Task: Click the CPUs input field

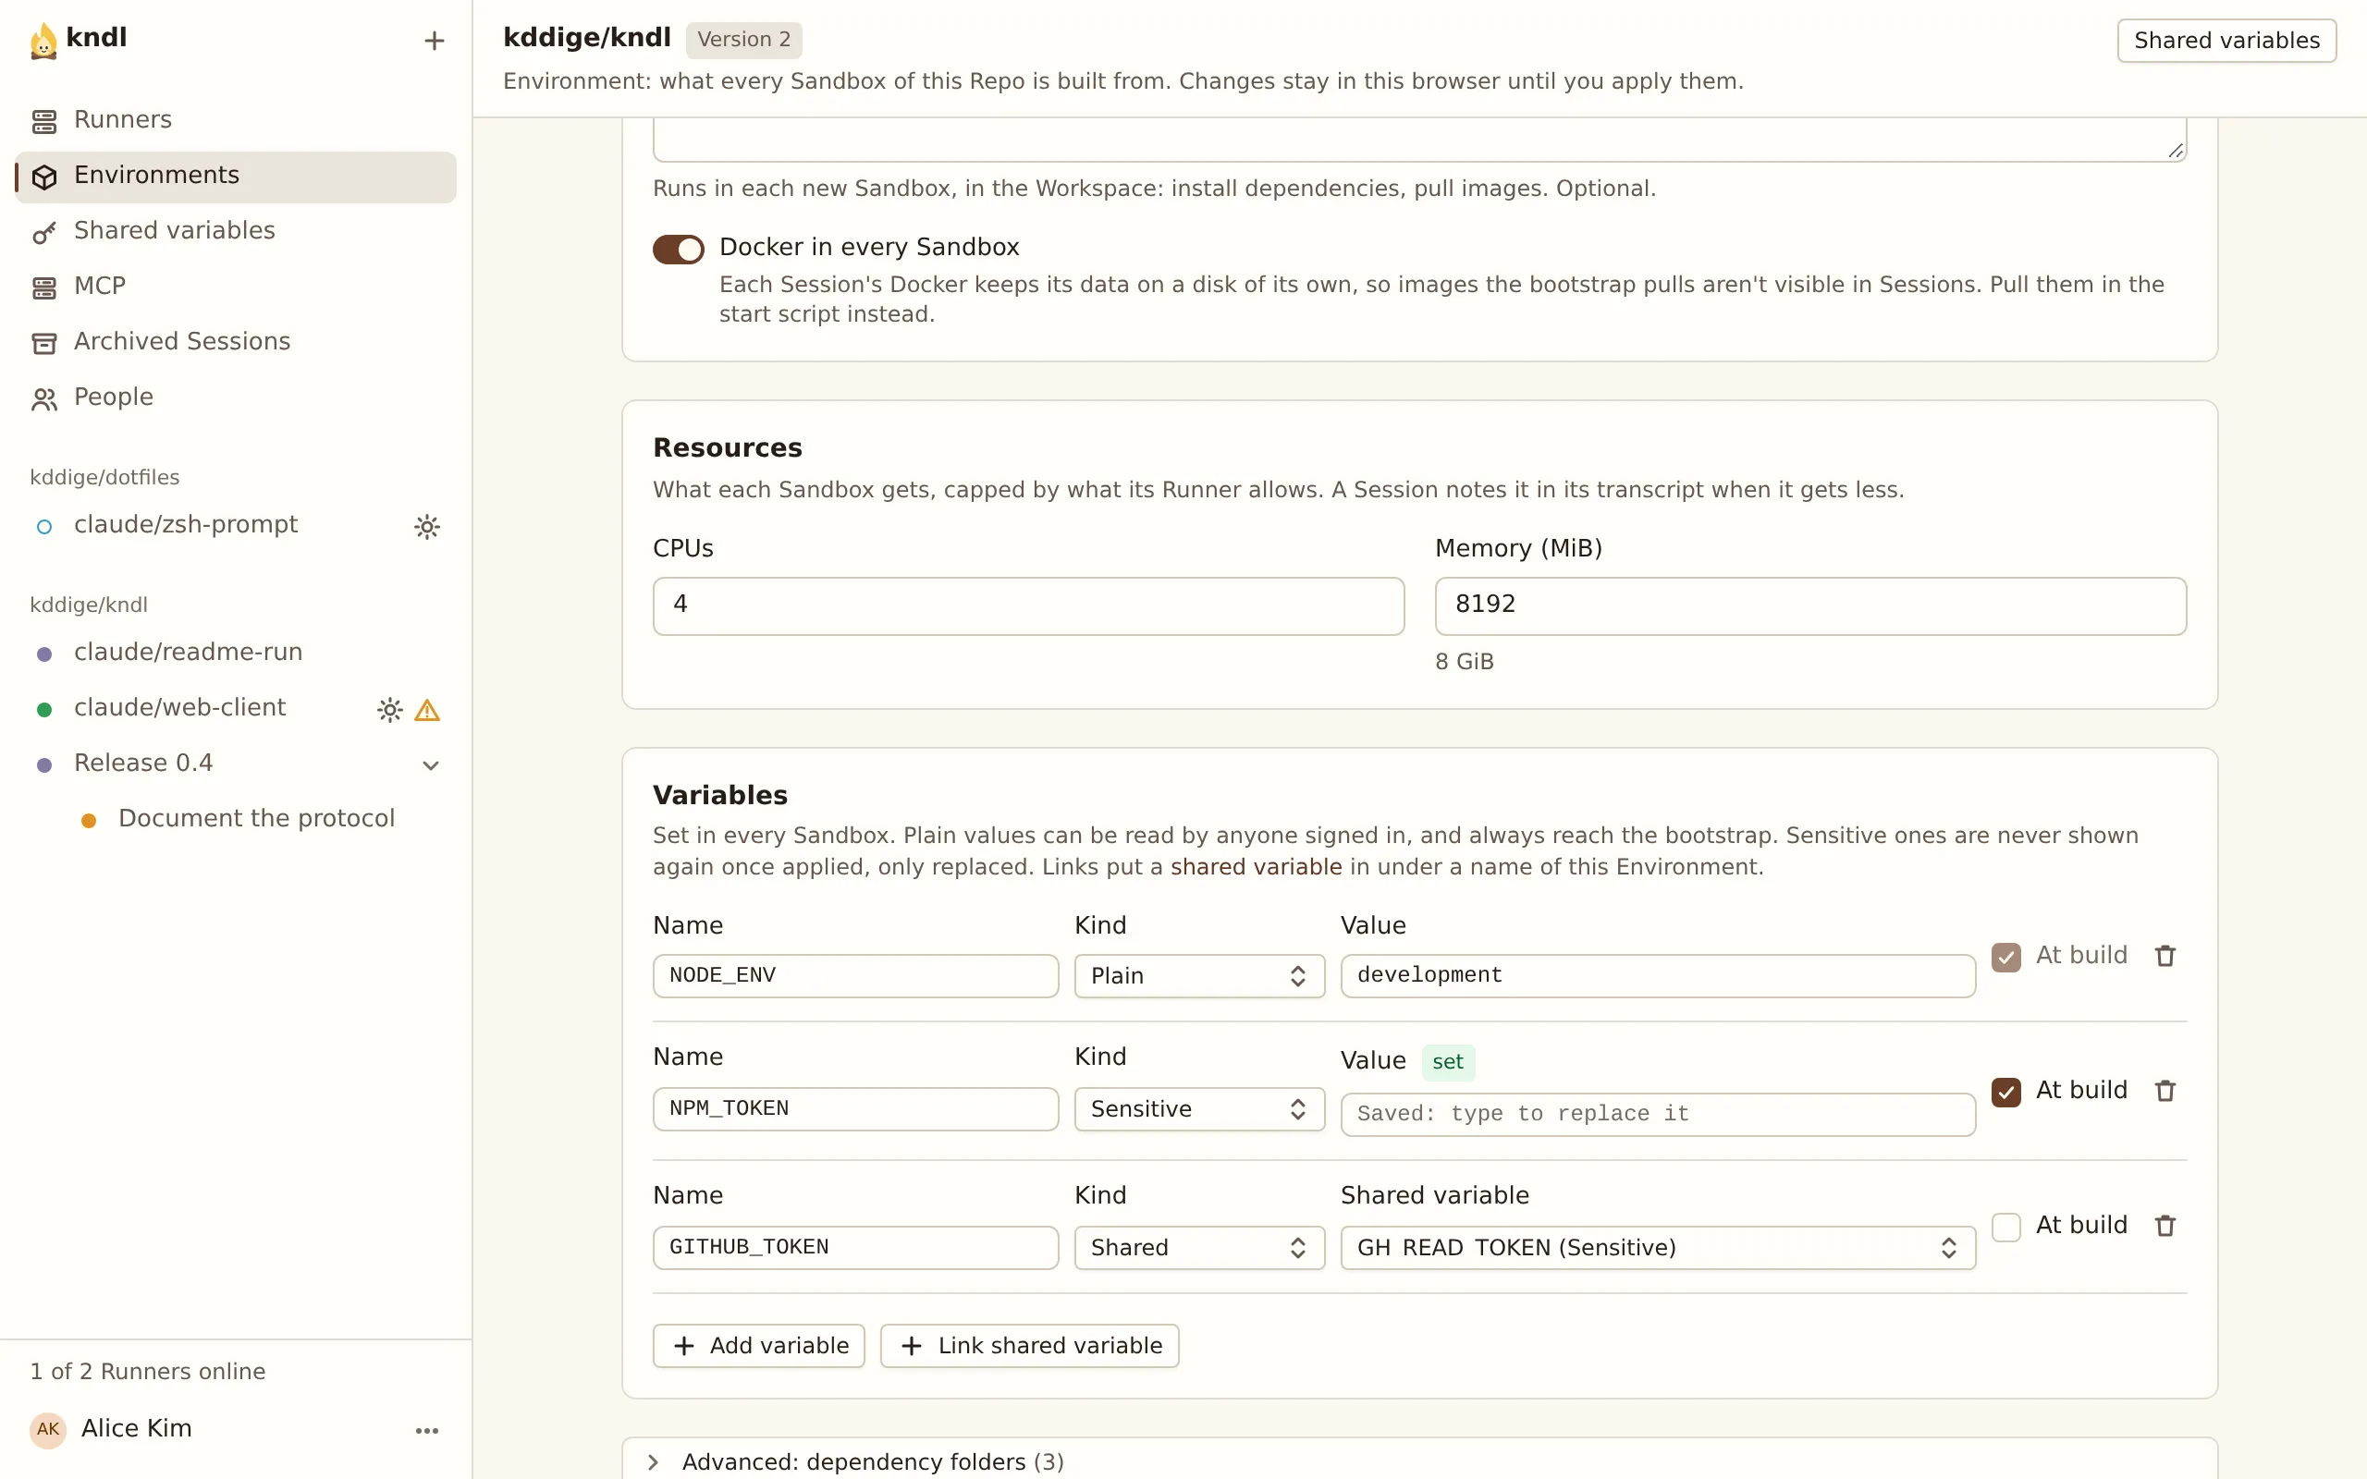Action: click(x=1028, y=606)
